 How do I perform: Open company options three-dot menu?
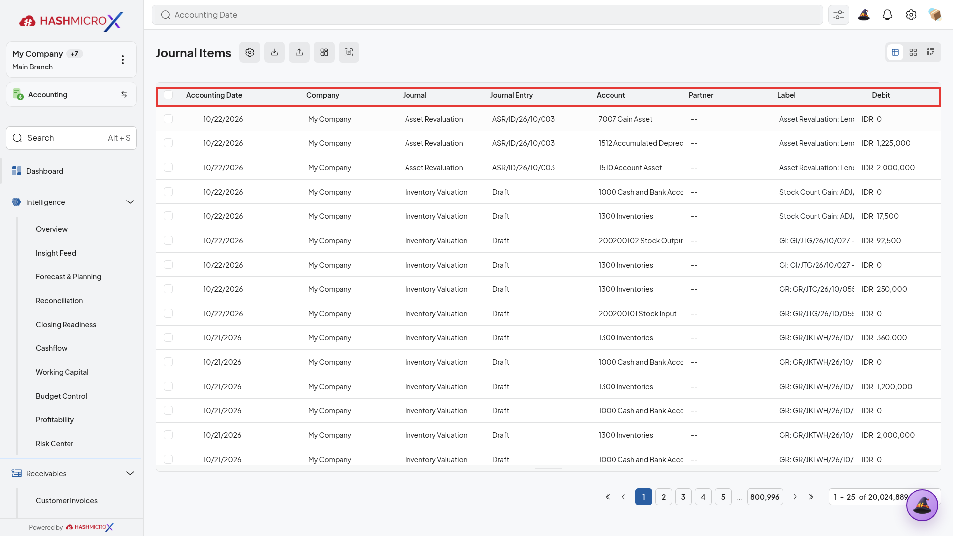123,60
